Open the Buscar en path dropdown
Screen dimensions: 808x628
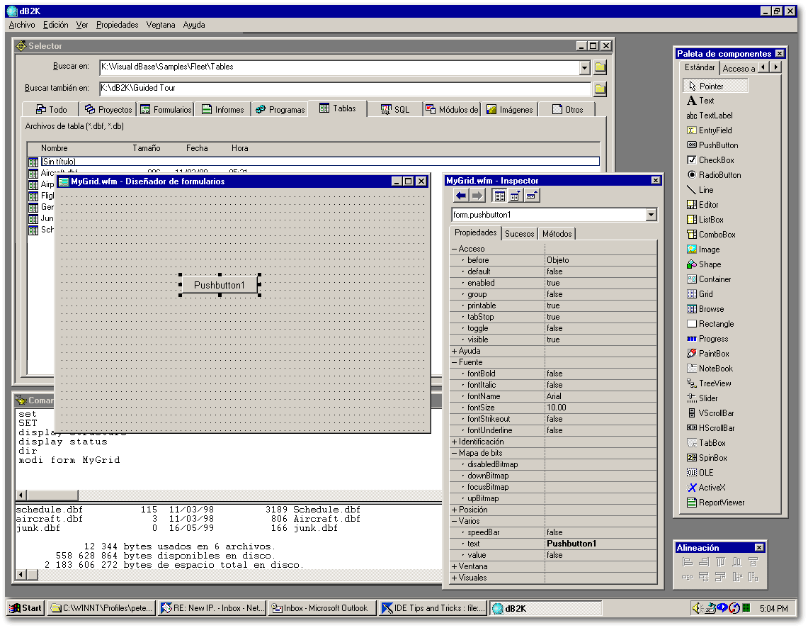[584, 67]
